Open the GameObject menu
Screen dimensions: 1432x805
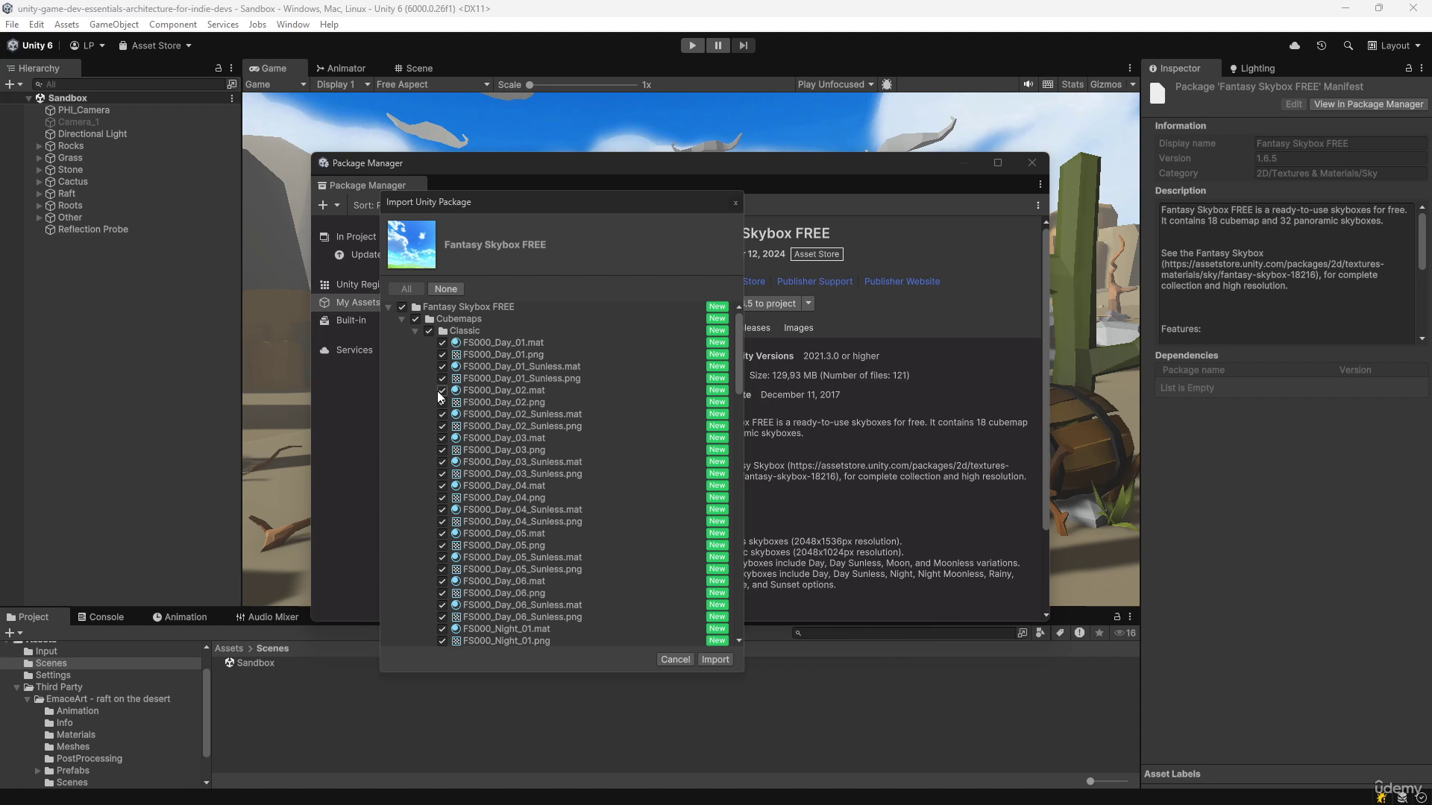[114, 25]
